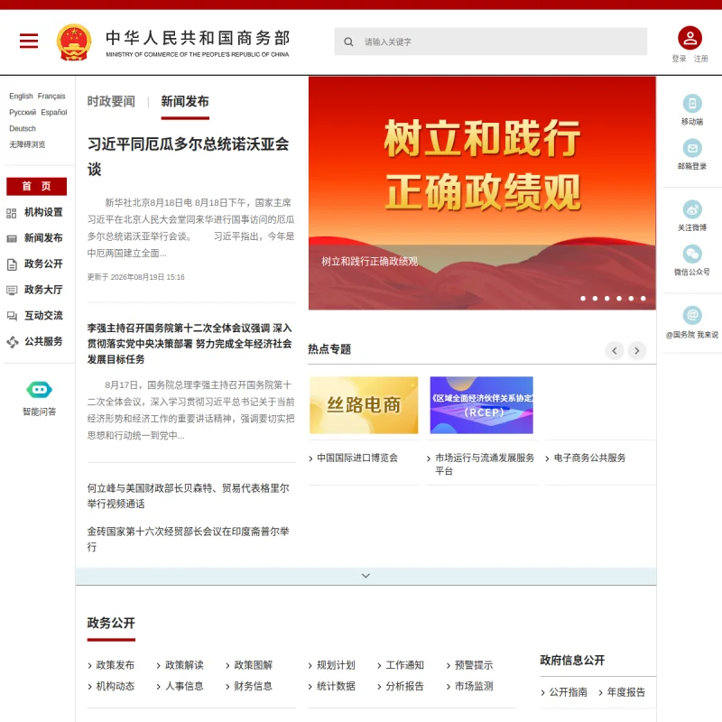The width and height of the screenshot is (722, 722).
Task: Click the 机构设置 grid icon
Action: click(x=12, y=213)
